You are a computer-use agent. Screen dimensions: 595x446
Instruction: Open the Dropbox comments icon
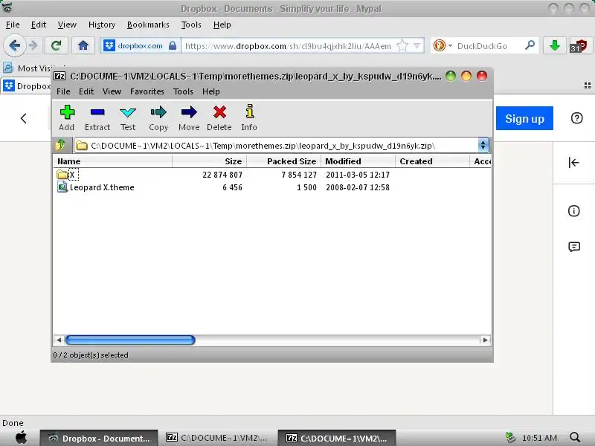[574, 247]
